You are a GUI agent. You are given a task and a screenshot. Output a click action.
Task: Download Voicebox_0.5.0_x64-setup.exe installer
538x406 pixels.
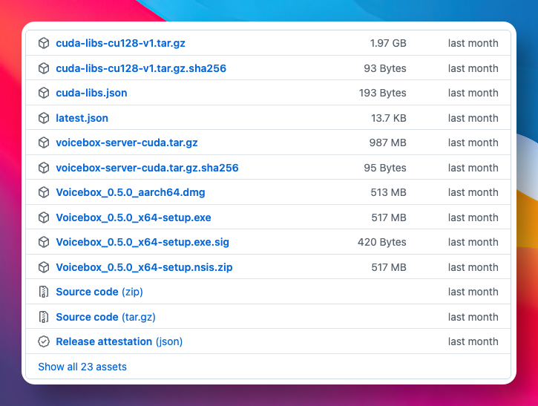pos(134,217)
